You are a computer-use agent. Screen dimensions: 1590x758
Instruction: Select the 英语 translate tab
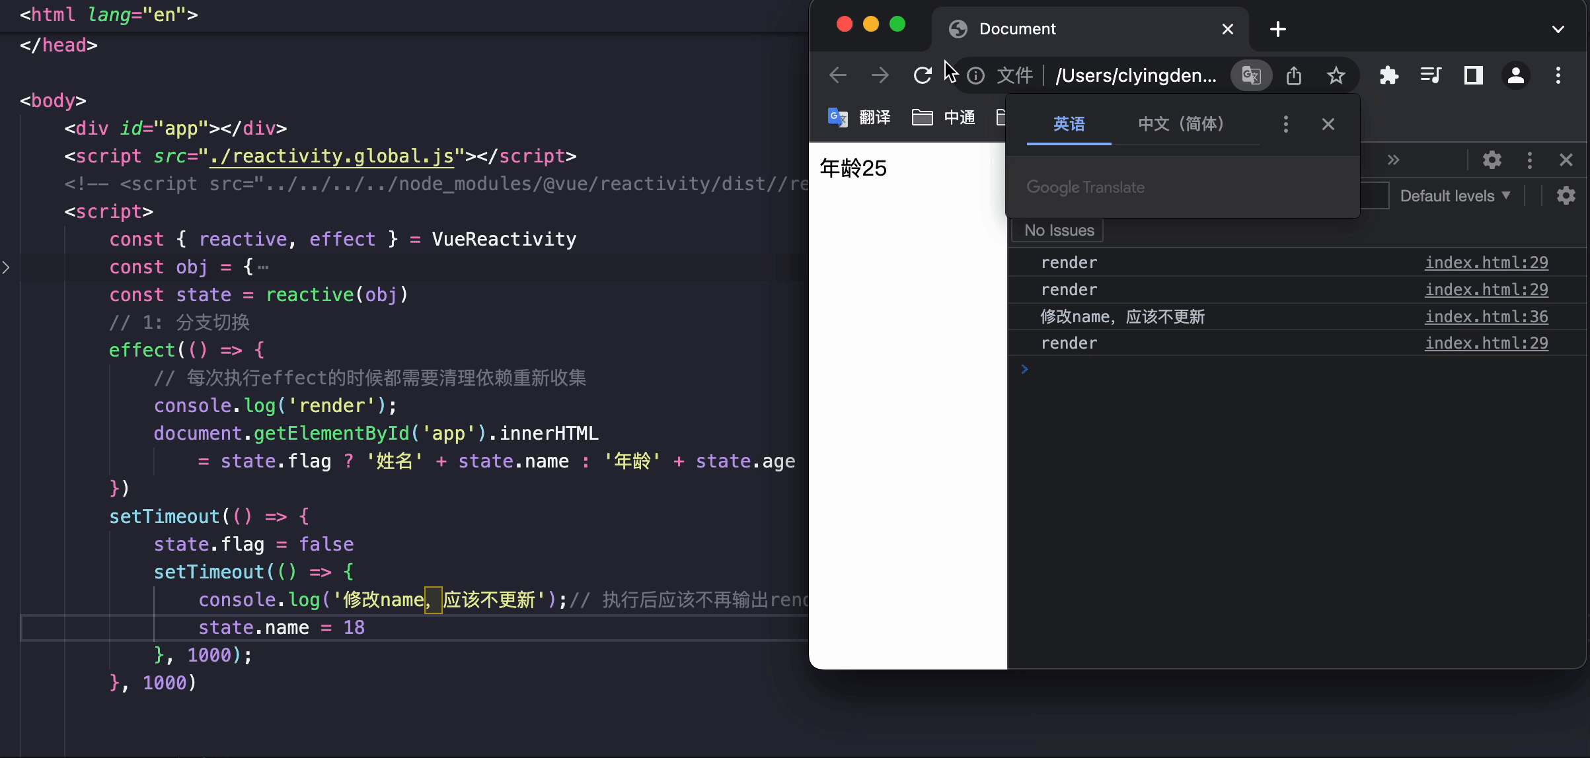click(x=1069, y=124)
